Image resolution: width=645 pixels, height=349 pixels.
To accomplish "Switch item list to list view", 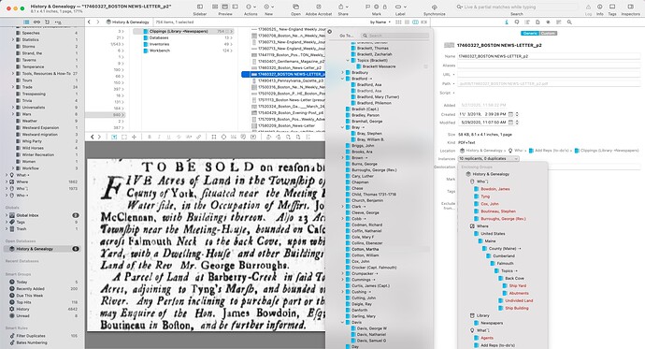I will 407,22.
